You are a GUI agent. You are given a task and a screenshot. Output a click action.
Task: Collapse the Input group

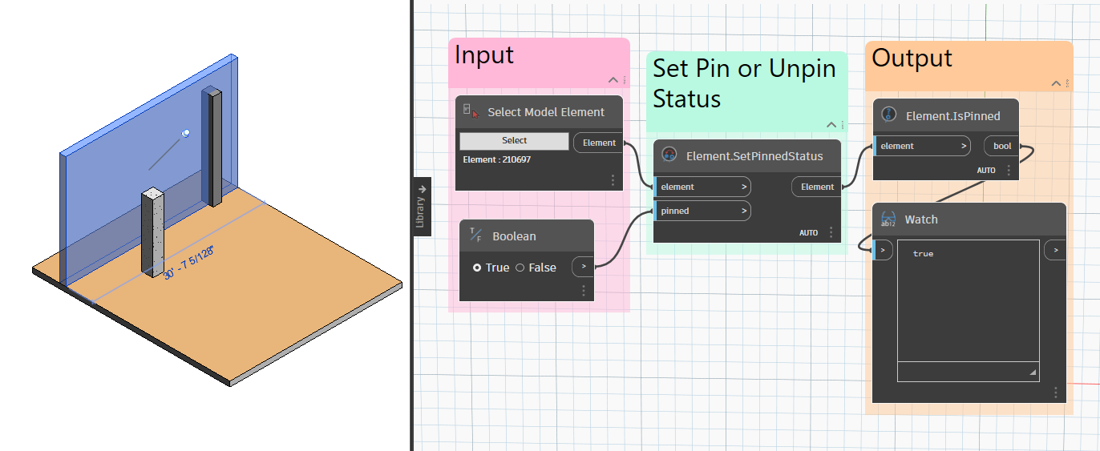point(613,80)
